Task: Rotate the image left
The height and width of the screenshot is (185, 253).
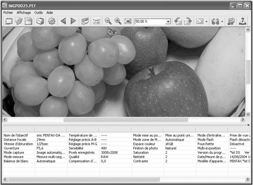Action: (178, 21)
